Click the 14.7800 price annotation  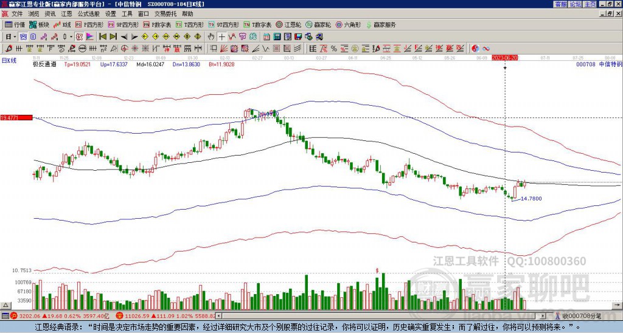[x=531, y=199]
